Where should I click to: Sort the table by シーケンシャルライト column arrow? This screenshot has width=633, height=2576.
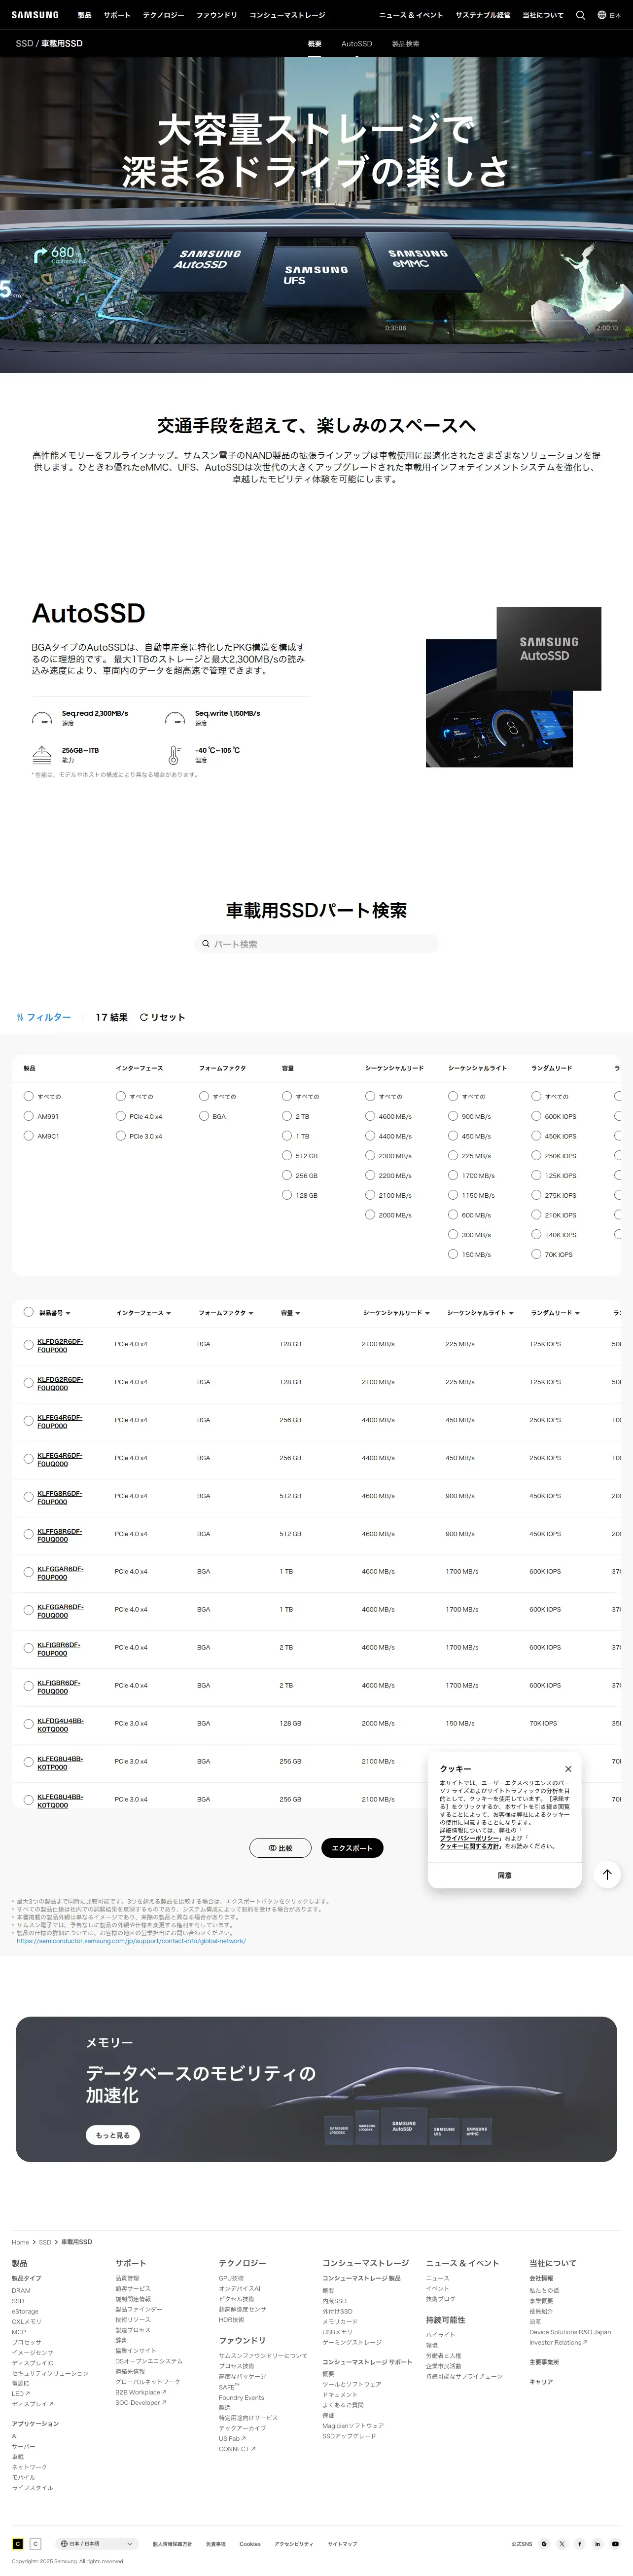pyautogui.click(x=511, y=1313)
